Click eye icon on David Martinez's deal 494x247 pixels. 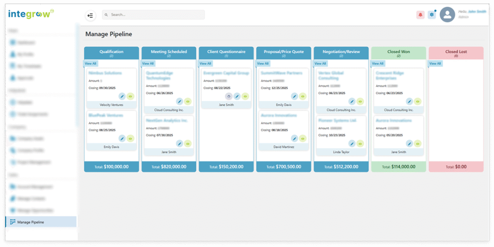tap(303, 138)
